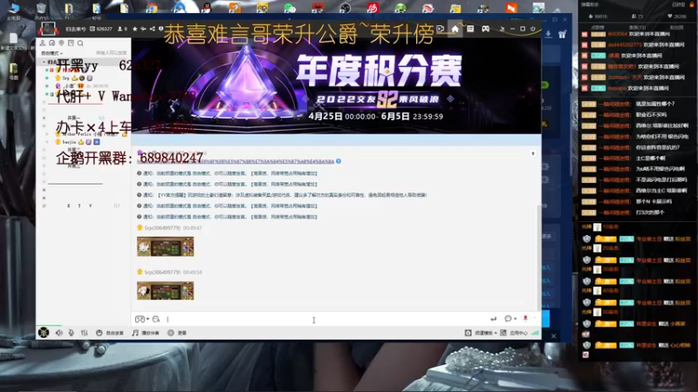
Task: Click the bottom-left round user avatar
Action: click(43, 333)
